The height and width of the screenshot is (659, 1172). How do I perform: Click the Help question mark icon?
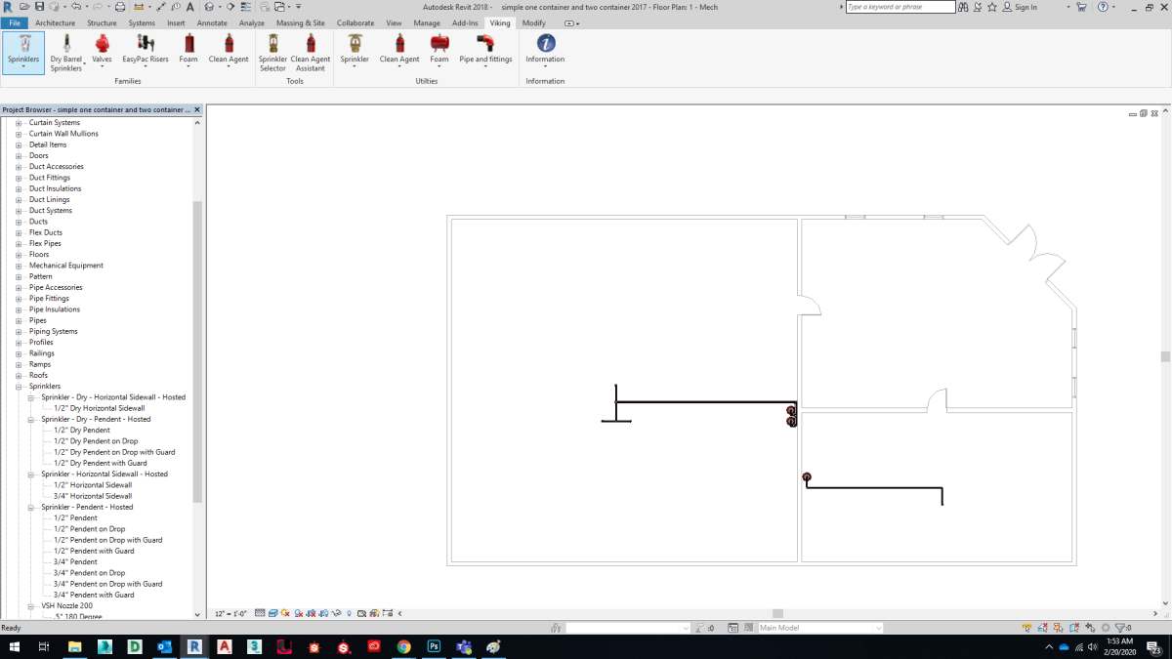1102,7
